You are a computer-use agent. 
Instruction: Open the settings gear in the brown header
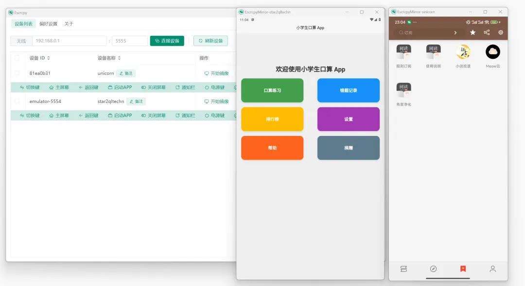pyautogui.click(x=500, y=33)
